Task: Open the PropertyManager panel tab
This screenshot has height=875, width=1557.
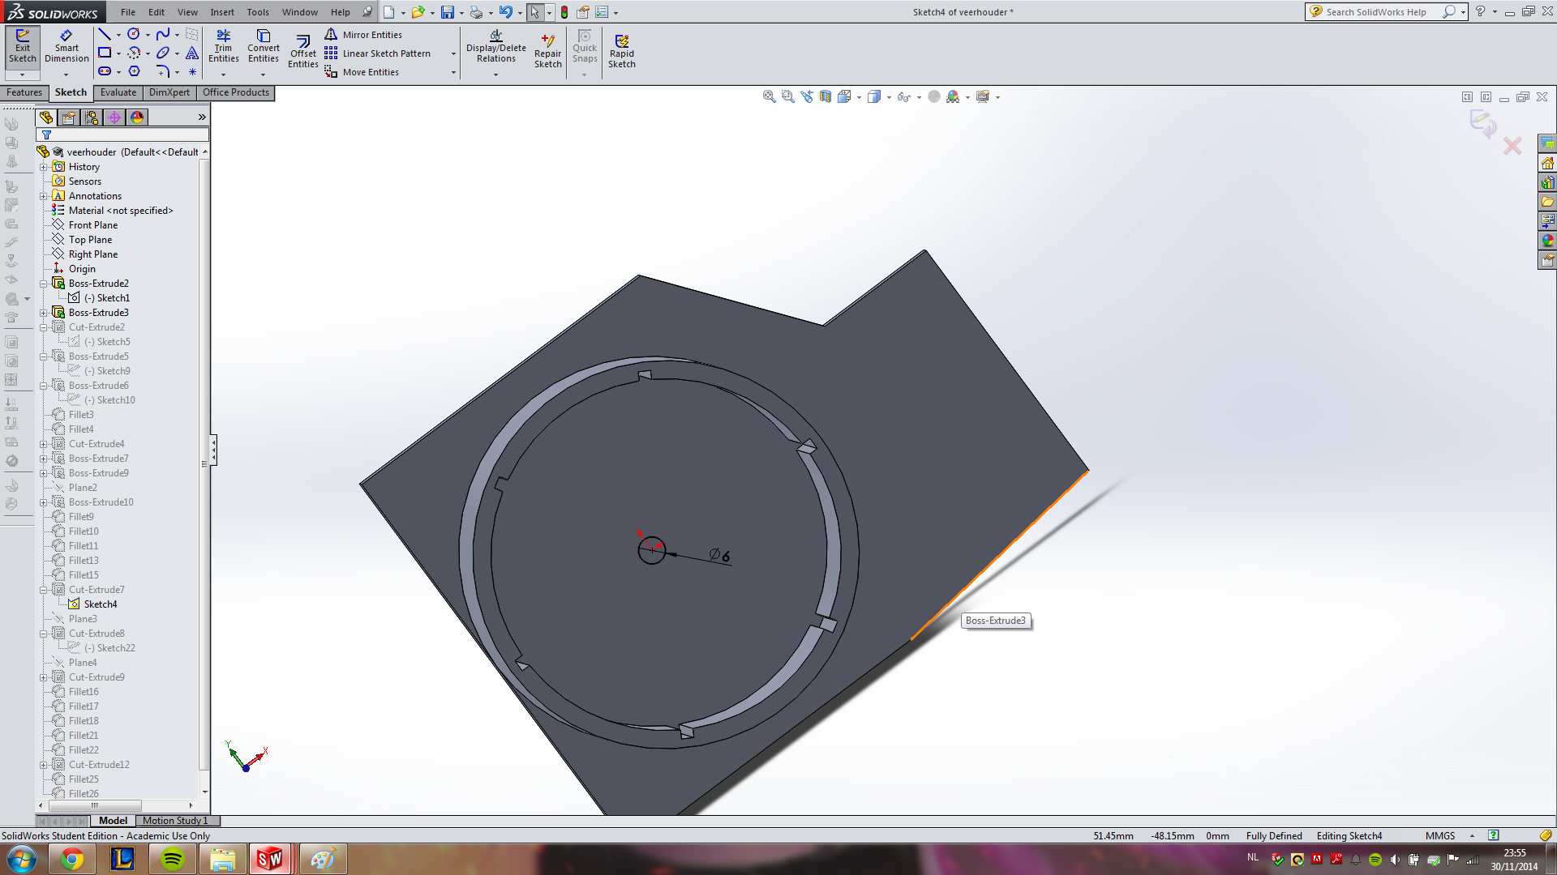Action: tap(69, 117)
